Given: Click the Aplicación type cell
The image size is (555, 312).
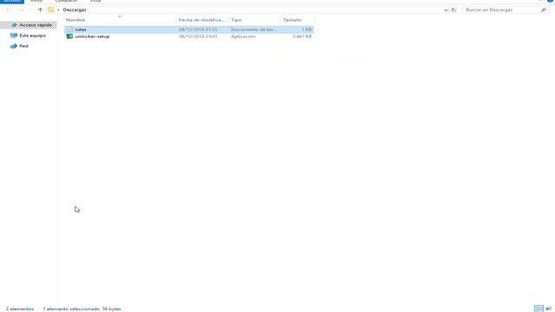Looking at the screenshot, I should point(243,36).
